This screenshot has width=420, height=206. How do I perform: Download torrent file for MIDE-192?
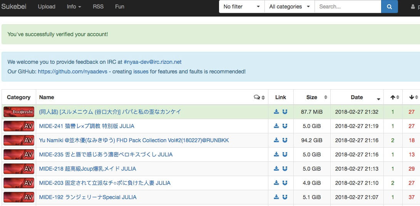click(x=276, y=197)
